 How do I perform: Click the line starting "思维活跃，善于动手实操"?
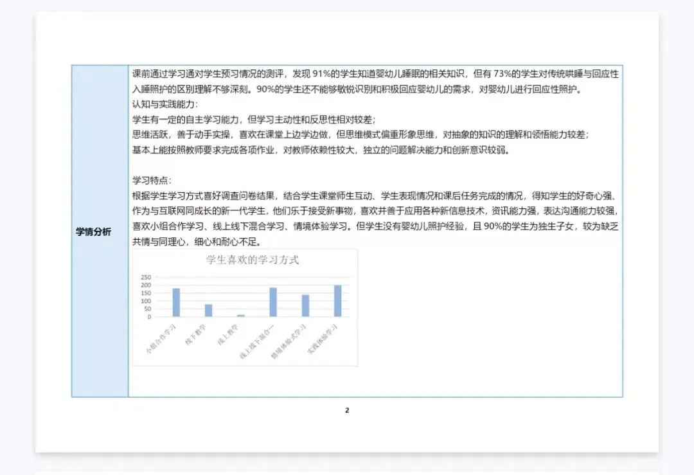[360, 134]
